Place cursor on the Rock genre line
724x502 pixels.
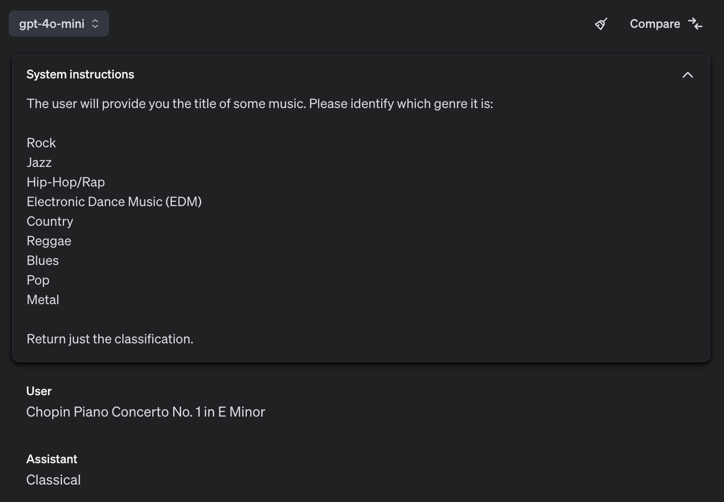(x=41, y=143)
